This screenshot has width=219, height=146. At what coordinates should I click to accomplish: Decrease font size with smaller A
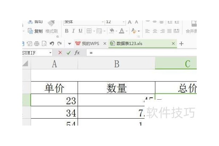coord(137,22)
